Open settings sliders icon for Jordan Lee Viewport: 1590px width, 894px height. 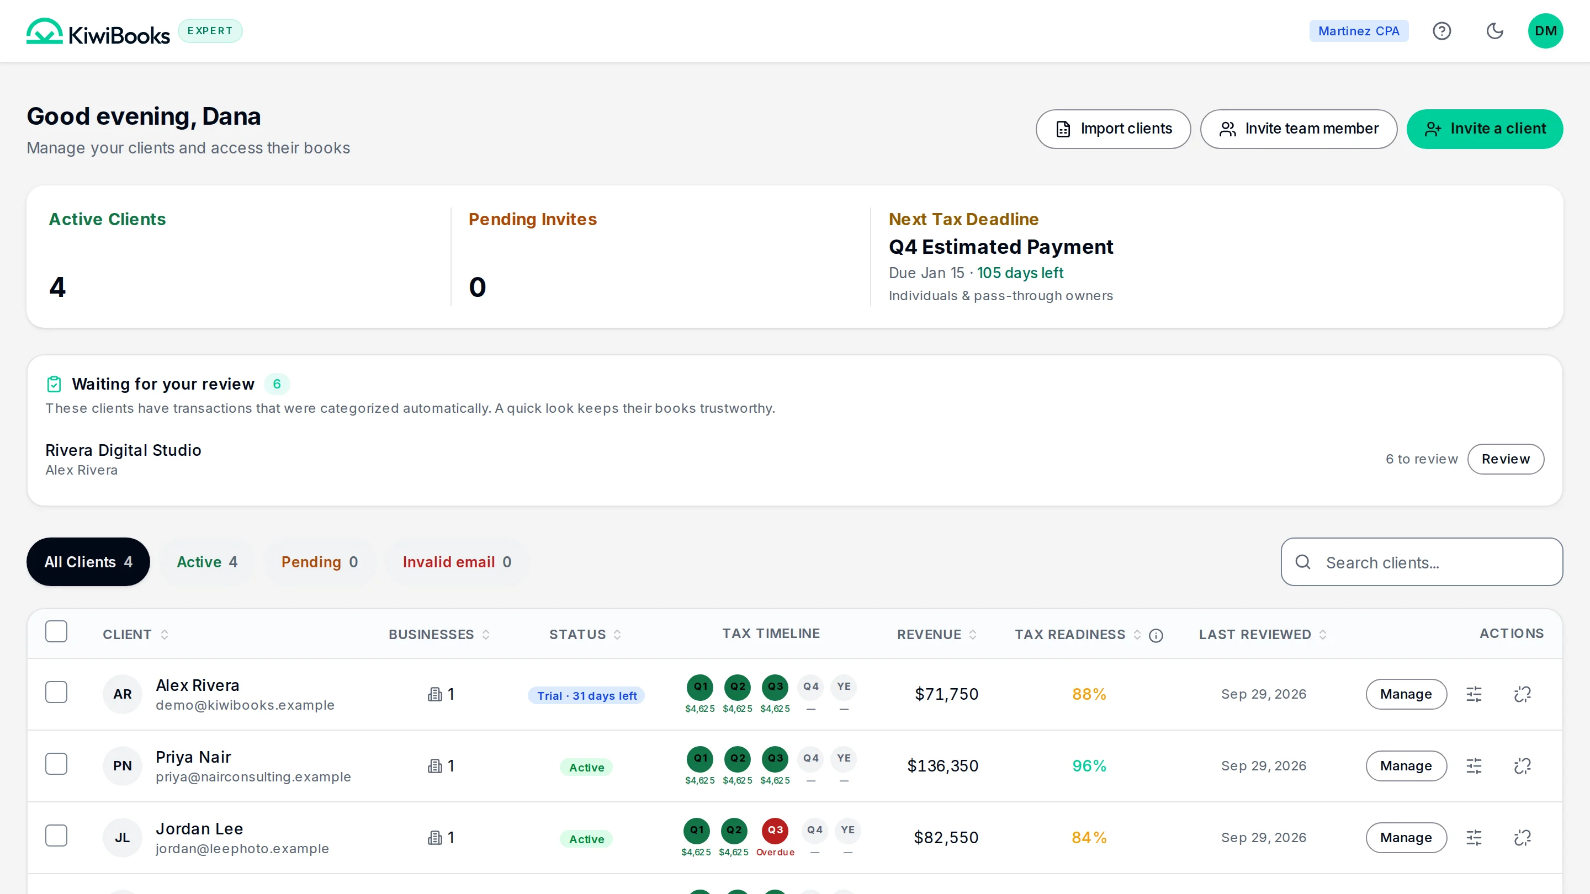tap(1474, 837)
